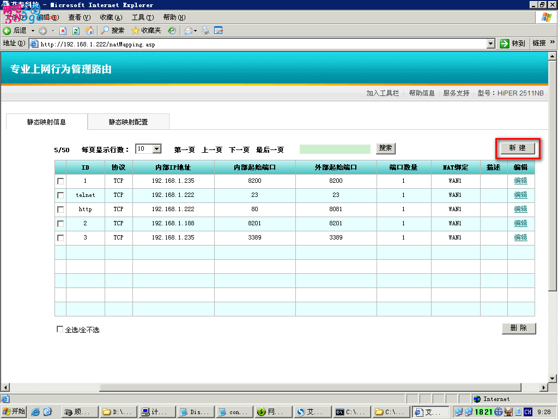The height and width of the screenshot is (419, 558).
Task: Open the Forward button history dropdown arrow
Action: click(53, 31)
